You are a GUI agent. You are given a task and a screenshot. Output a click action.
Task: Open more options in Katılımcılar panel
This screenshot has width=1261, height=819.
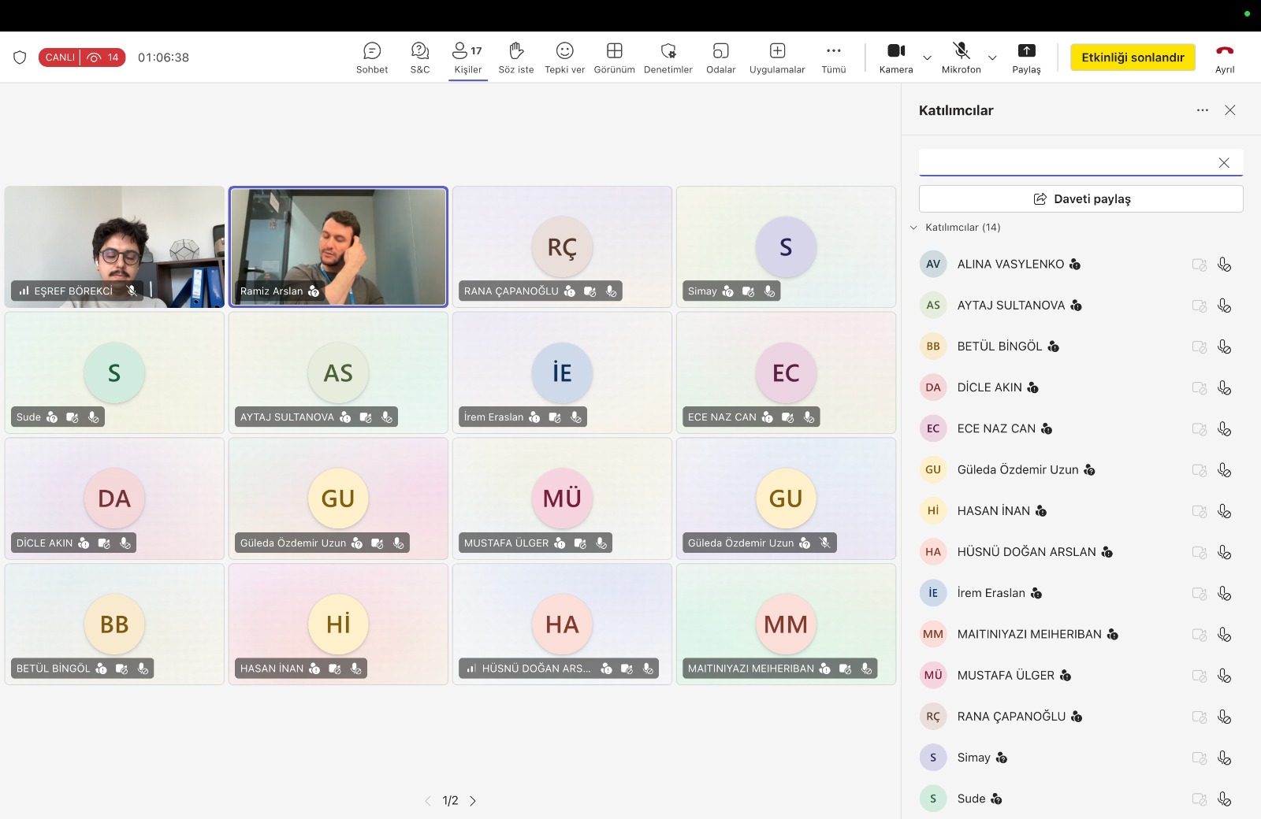(x=1203, y=110)
